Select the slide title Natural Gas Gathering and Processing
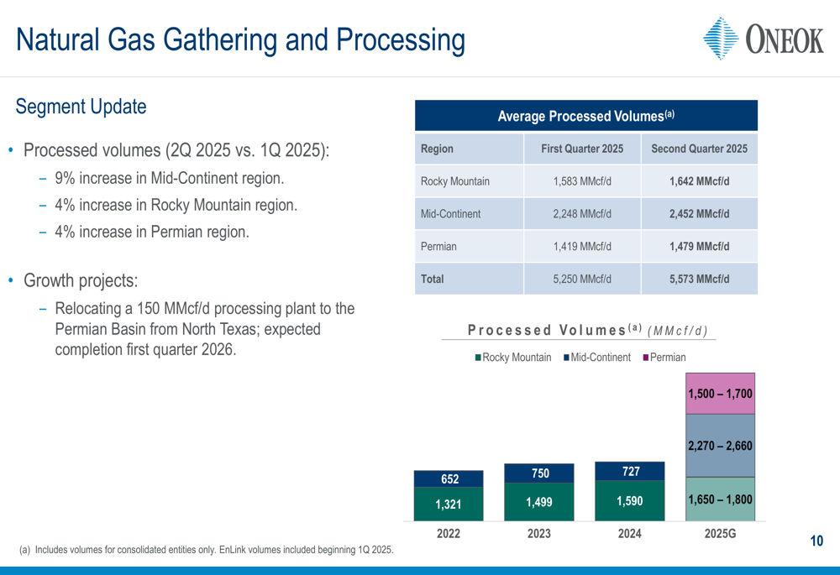 [240, 40]
